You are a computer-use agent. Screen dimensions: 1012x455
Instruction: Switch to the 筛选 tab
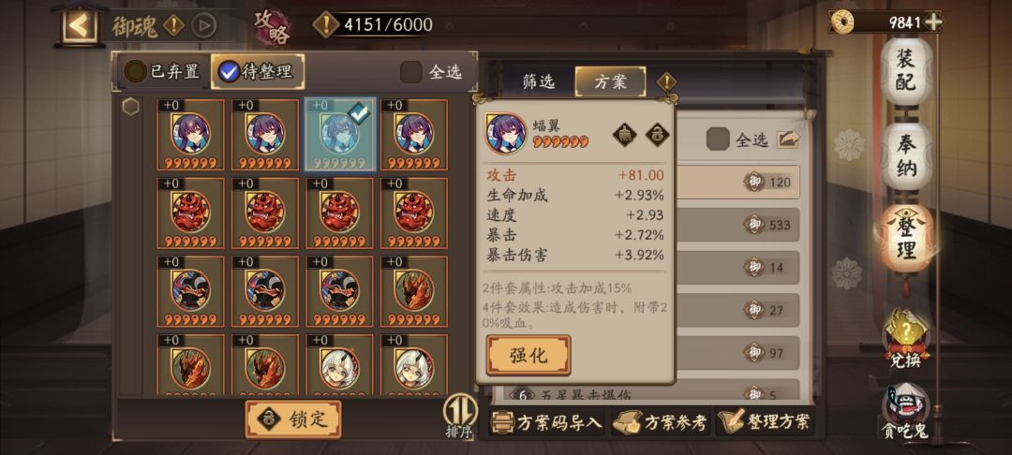538,81
